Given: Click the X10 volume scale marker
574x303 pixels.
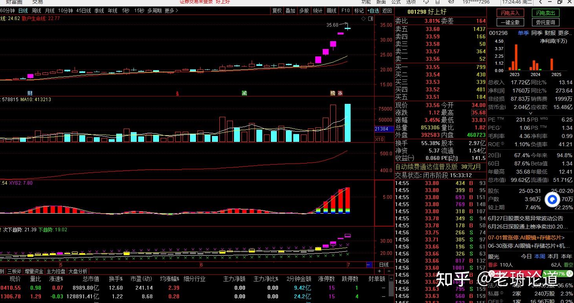Looking at the screenshot, I should click(x=379, y=139).
